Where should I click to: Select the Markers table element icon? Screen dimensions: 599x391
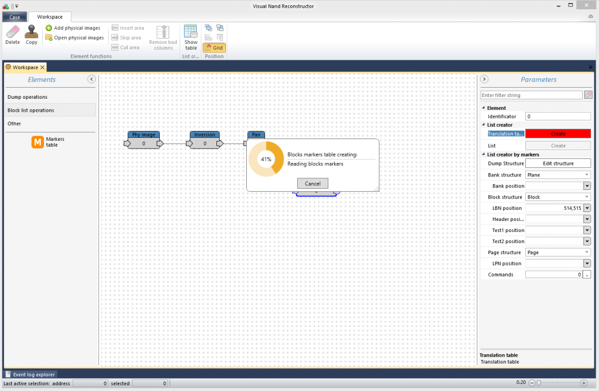point(37,142)
